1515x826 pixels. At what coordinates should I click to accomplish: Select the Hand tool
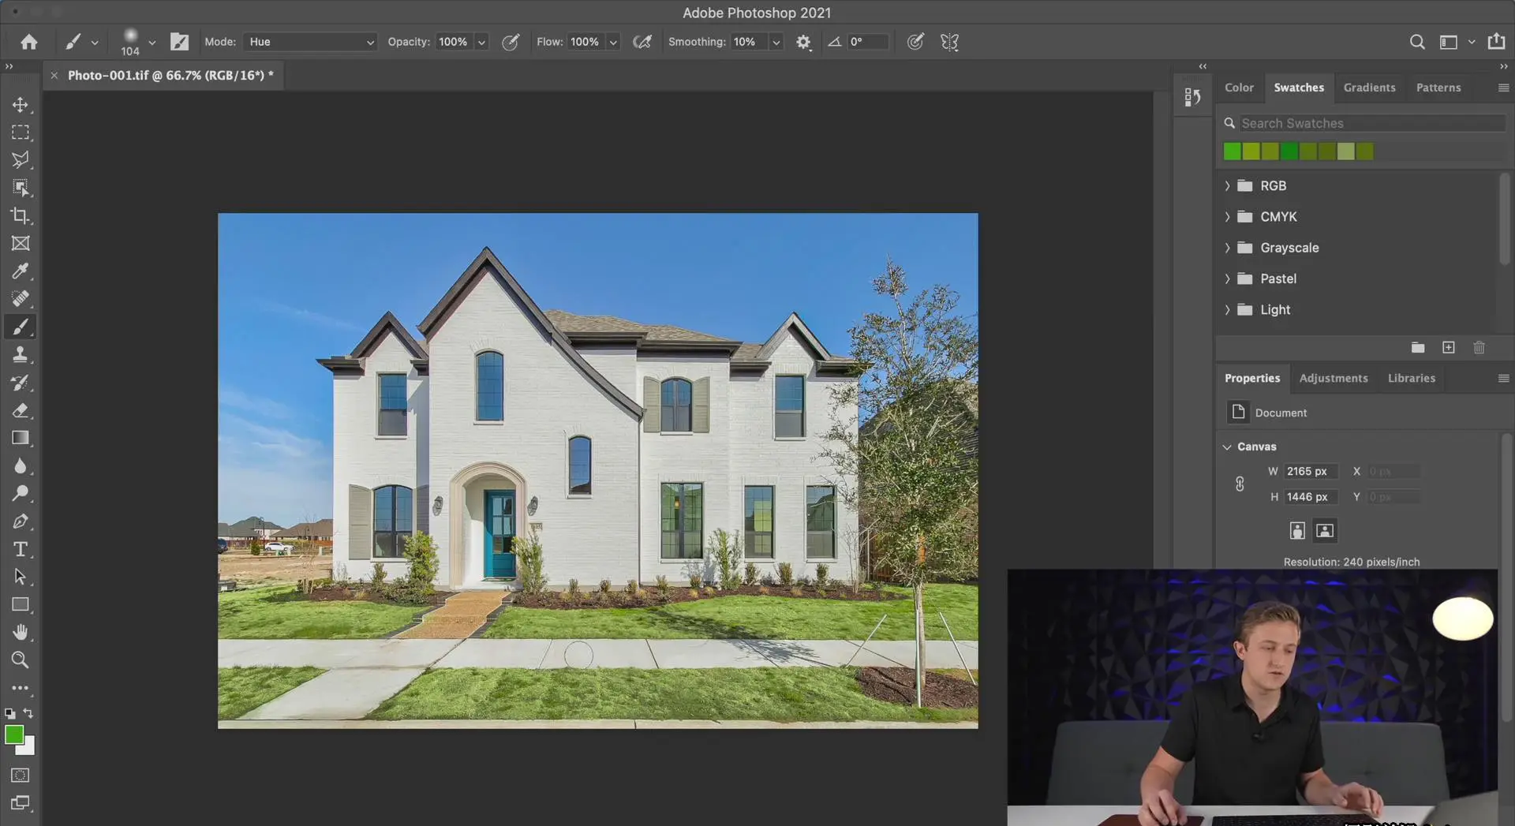(21, 632)
